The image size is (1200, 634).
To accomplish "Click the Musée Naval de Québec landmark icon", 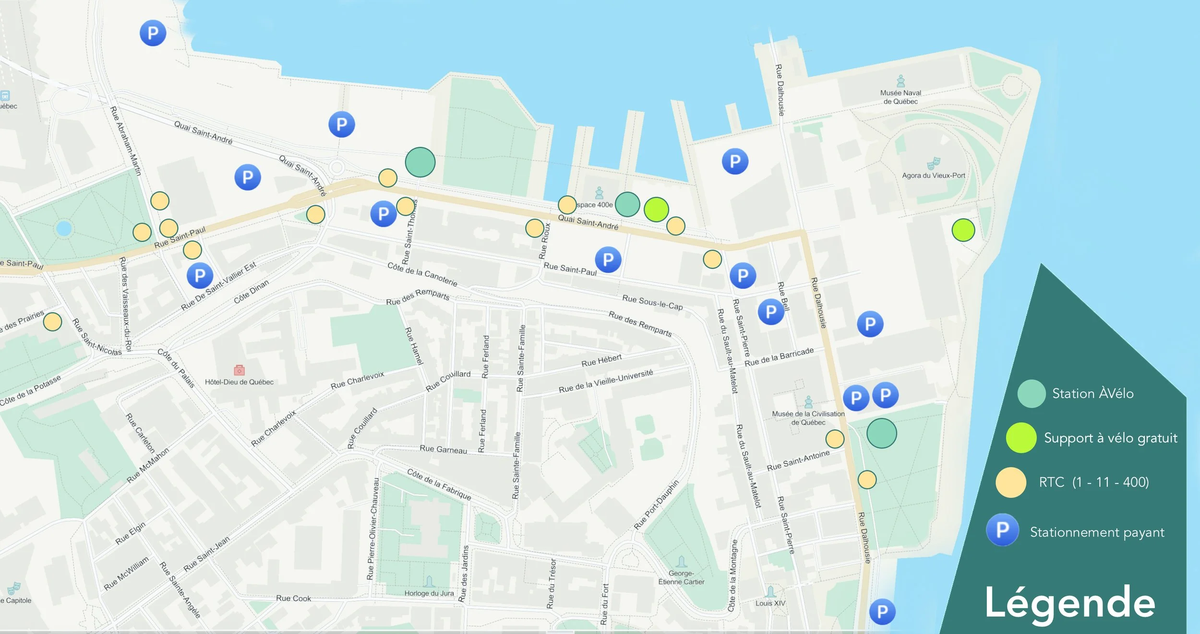I will 900,81.
